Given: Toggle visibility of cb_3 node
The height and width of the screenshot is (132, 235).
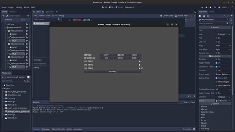Looking at the screenshot, I should coord(27,67).
